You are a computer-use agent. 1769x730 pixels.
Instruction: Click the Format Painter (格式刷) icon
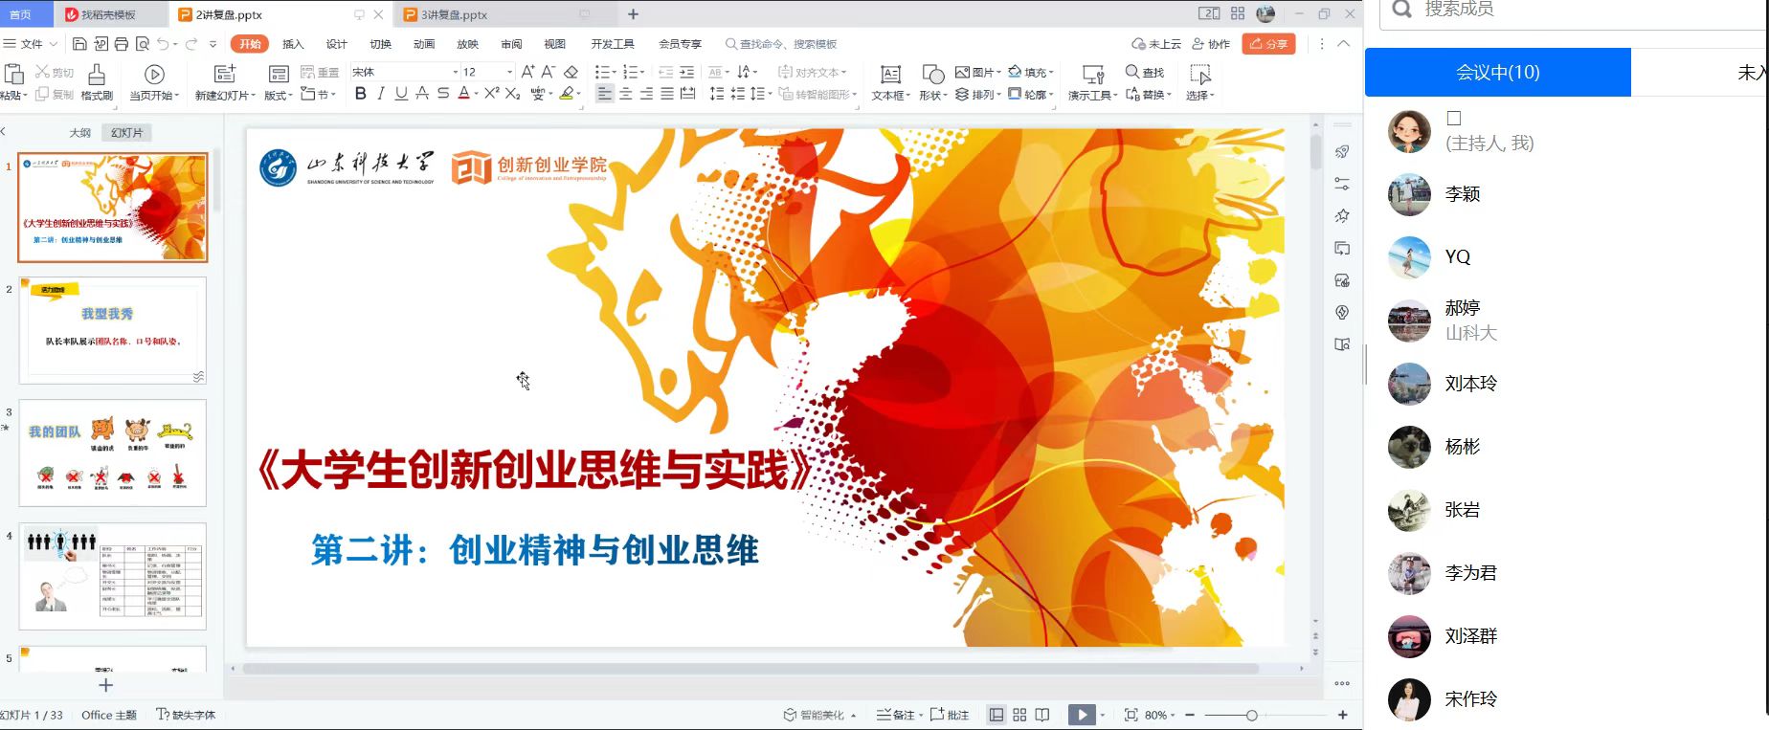coord(97,75)
